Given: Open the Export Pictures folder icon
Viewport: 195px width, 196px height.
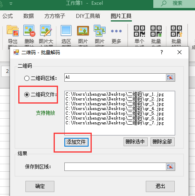Looking at the screenshot, I should pos(13,31).
